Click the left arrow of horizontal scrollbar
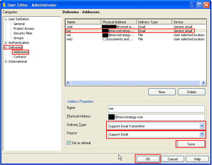212x165 pixels. point(68,83)
